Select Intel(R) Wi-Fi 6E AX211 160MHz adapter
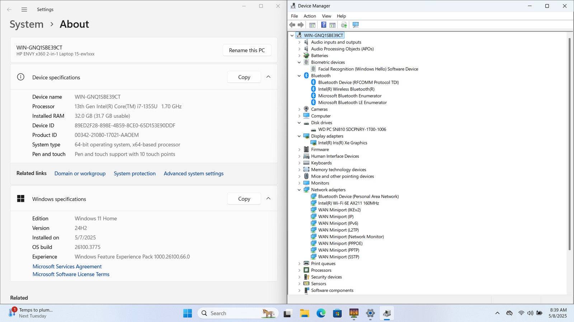Image resolution: width=574 pixels, height=322 pixels. pyautogui.click(x=348, y=203)
